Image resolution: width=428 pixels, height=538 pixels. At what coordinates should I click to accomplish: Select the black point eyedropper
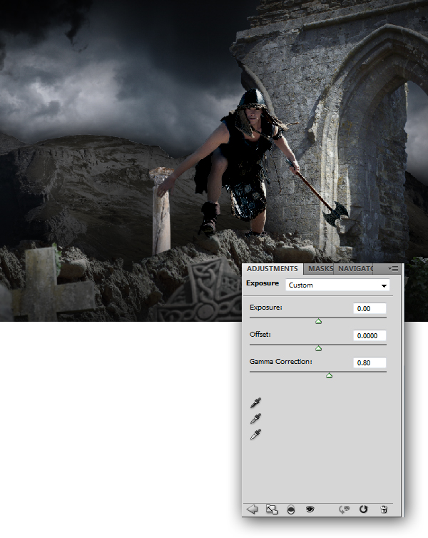tap(255, 405)
